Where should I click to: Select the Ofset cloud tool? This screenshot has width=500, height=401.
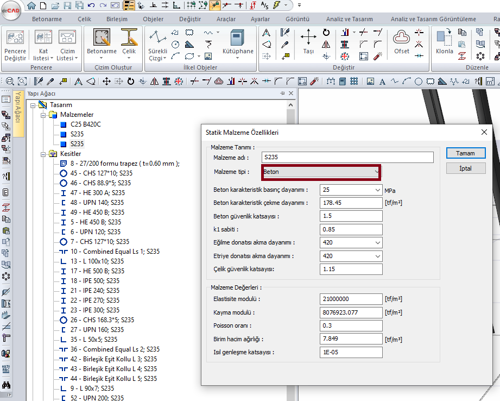click(x=402, y=41)
